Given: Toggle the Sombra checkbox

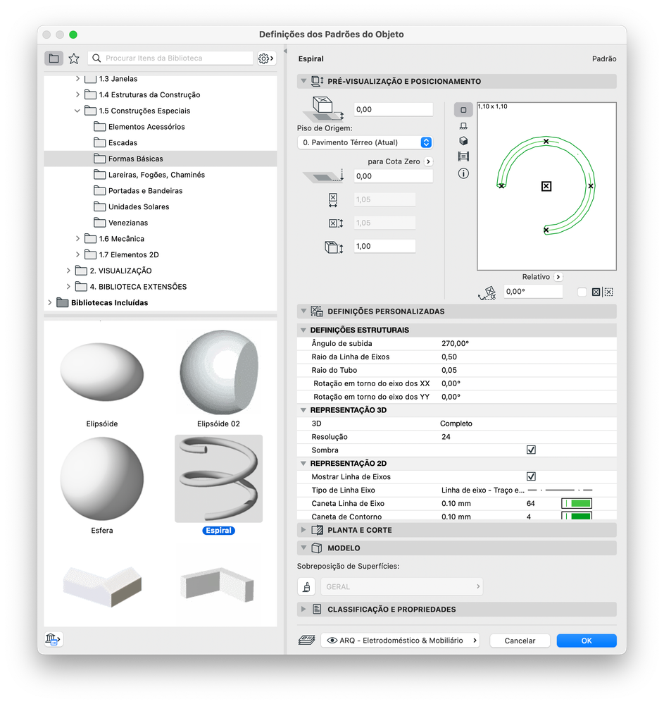Looking at the screenshot, I should pos(531,450).
